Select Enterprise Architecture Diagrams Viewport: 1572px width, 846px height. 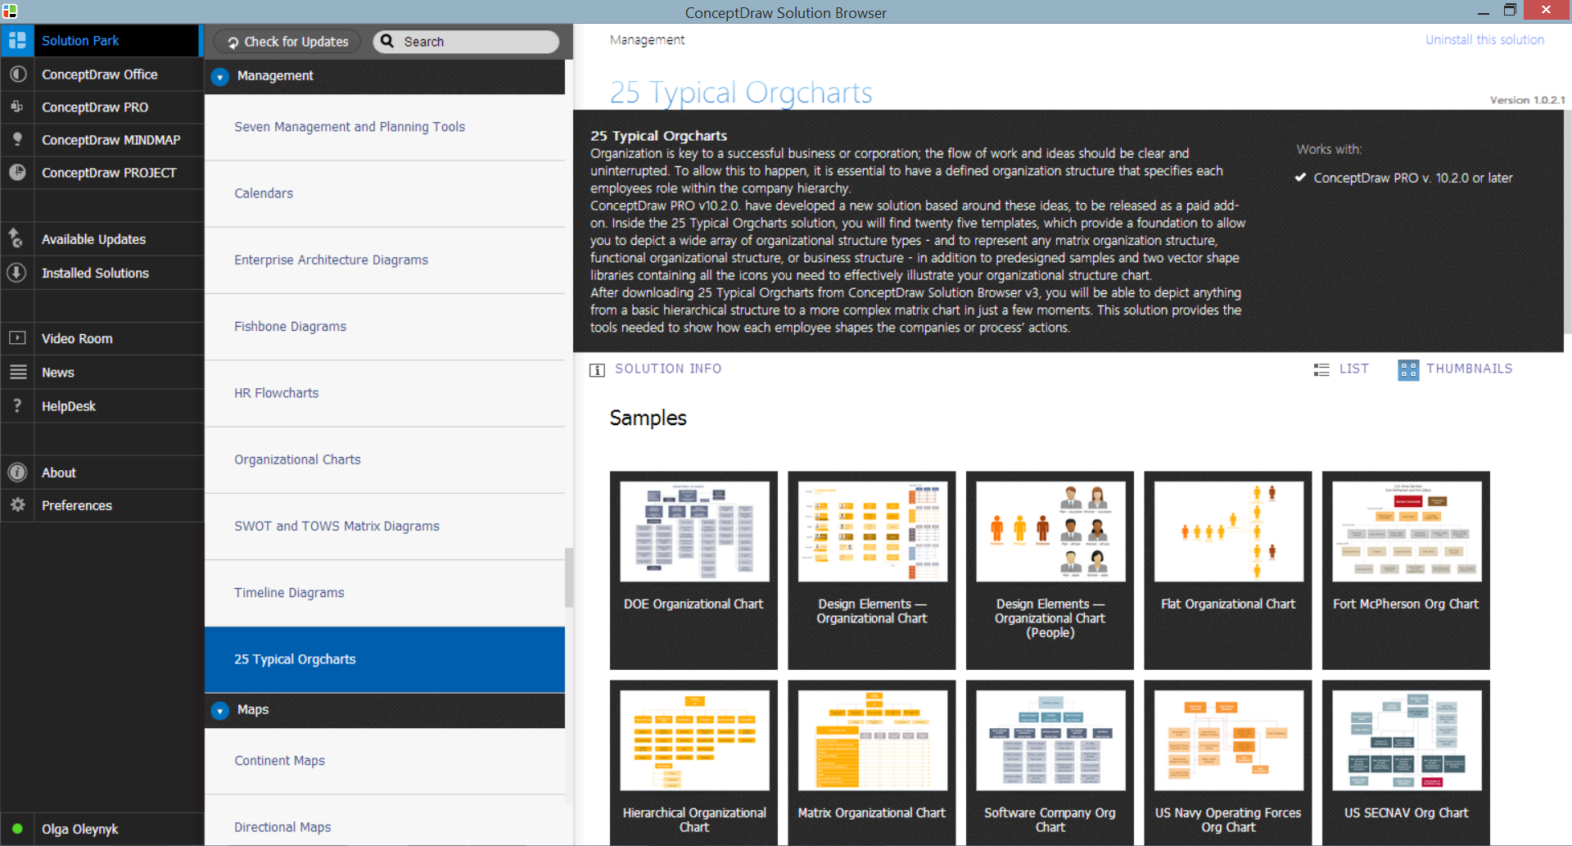(x=385, y=260)
